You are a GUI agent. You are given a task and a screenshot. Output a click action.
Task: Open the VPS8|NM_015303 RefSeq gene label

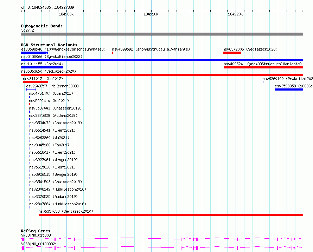tap(36, 235)
